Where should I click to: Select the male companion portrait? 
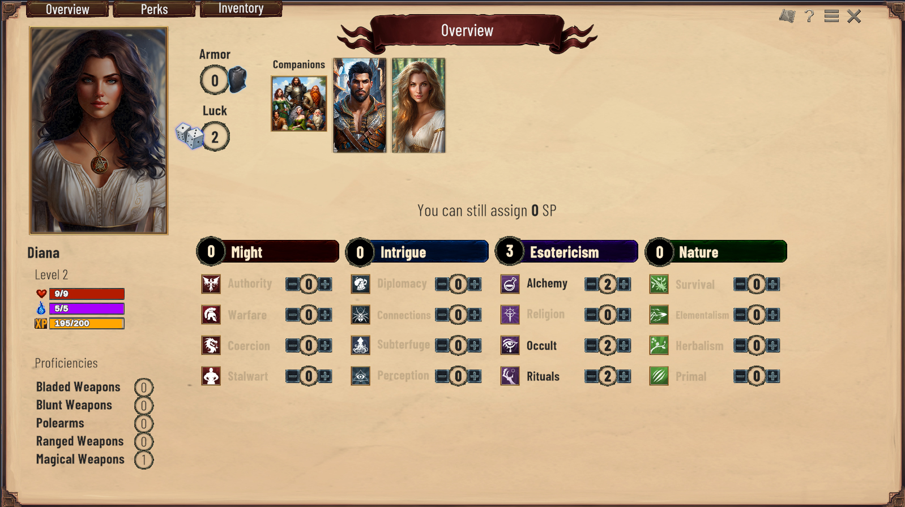point(360,105)
